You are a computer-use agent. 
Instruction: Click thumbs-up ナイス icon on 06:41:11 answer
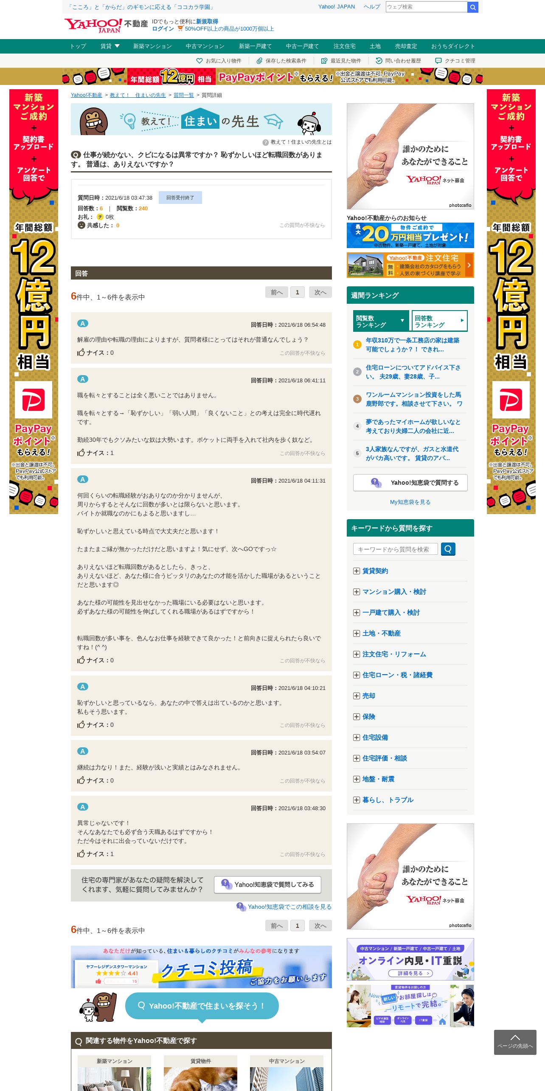coord(81,452)
